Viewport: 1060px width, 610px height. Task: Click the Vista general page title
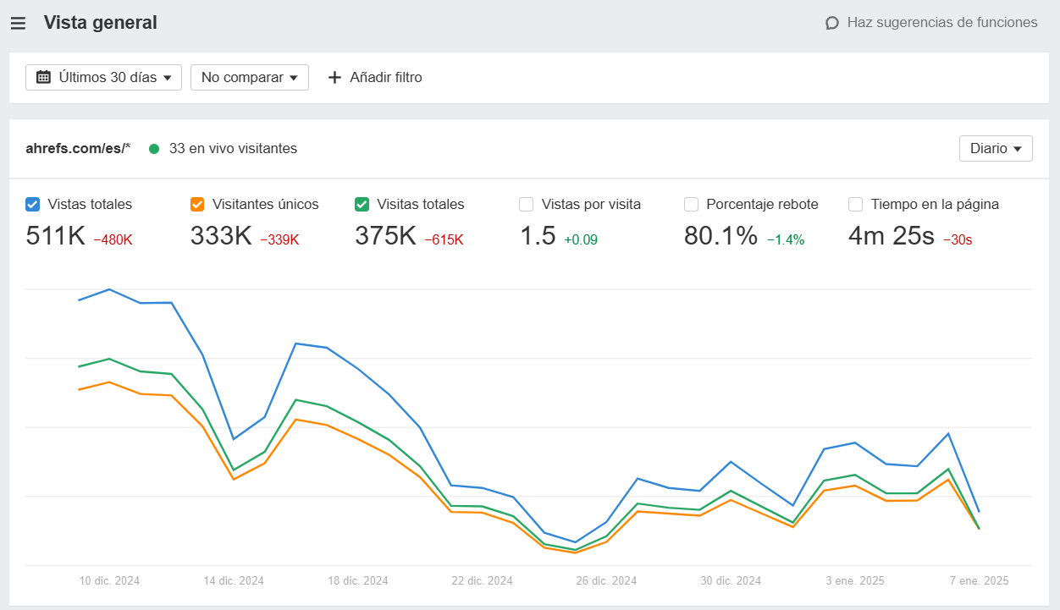coord(101,23)
